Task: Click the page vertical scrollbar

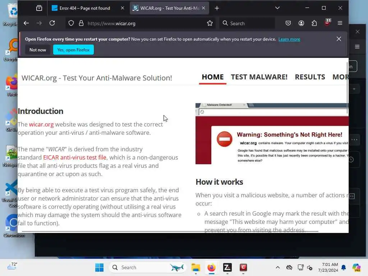Action: click(347, 88)
